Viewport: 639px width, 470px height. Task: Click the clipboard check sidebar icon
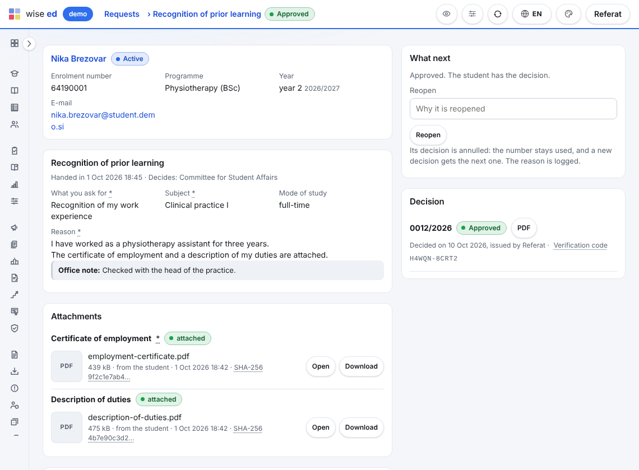[x=15, y=151]
